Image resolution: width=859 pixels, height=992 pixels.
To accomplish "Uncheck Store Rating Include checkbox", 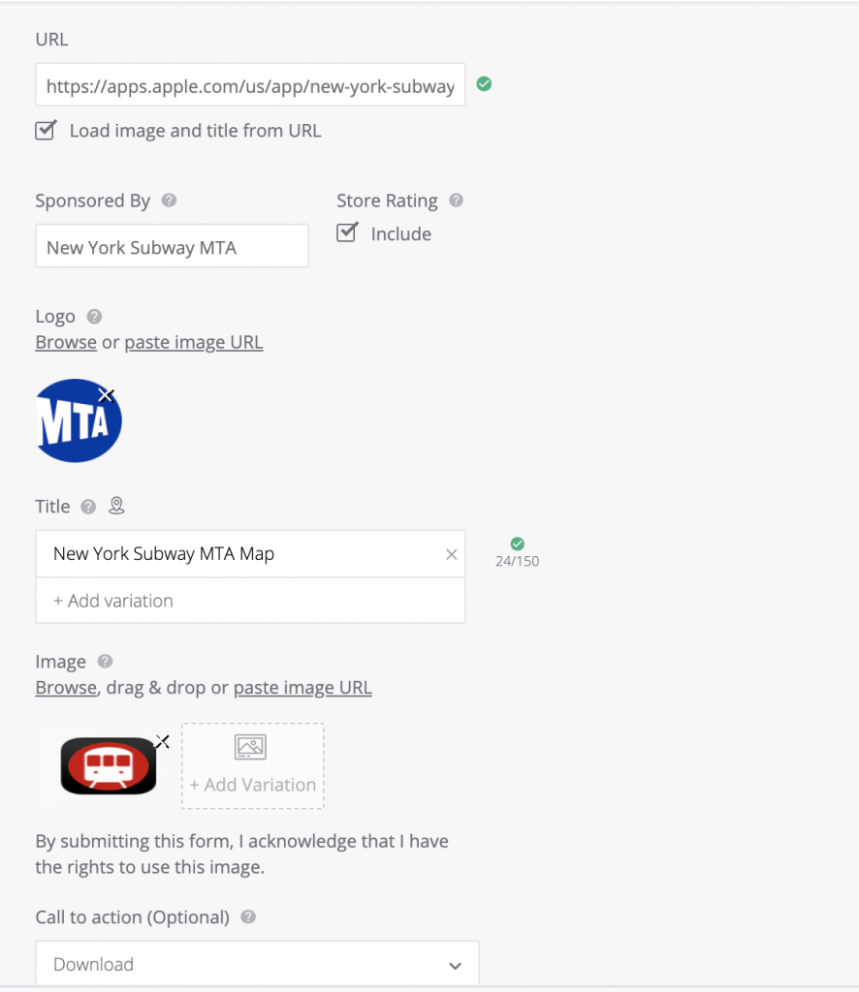I will [347, 232].
